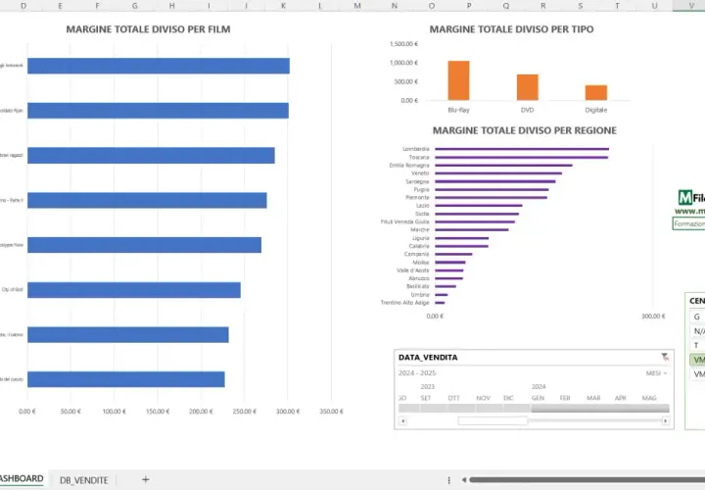Image resolution: width=705 pixels, height=490 pixels.
Task: Click the DVD orange bar
Action: [x=528, y=87]
